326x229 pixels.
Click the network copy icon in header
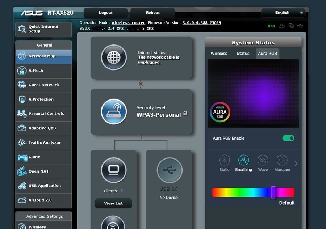[291, 26]
